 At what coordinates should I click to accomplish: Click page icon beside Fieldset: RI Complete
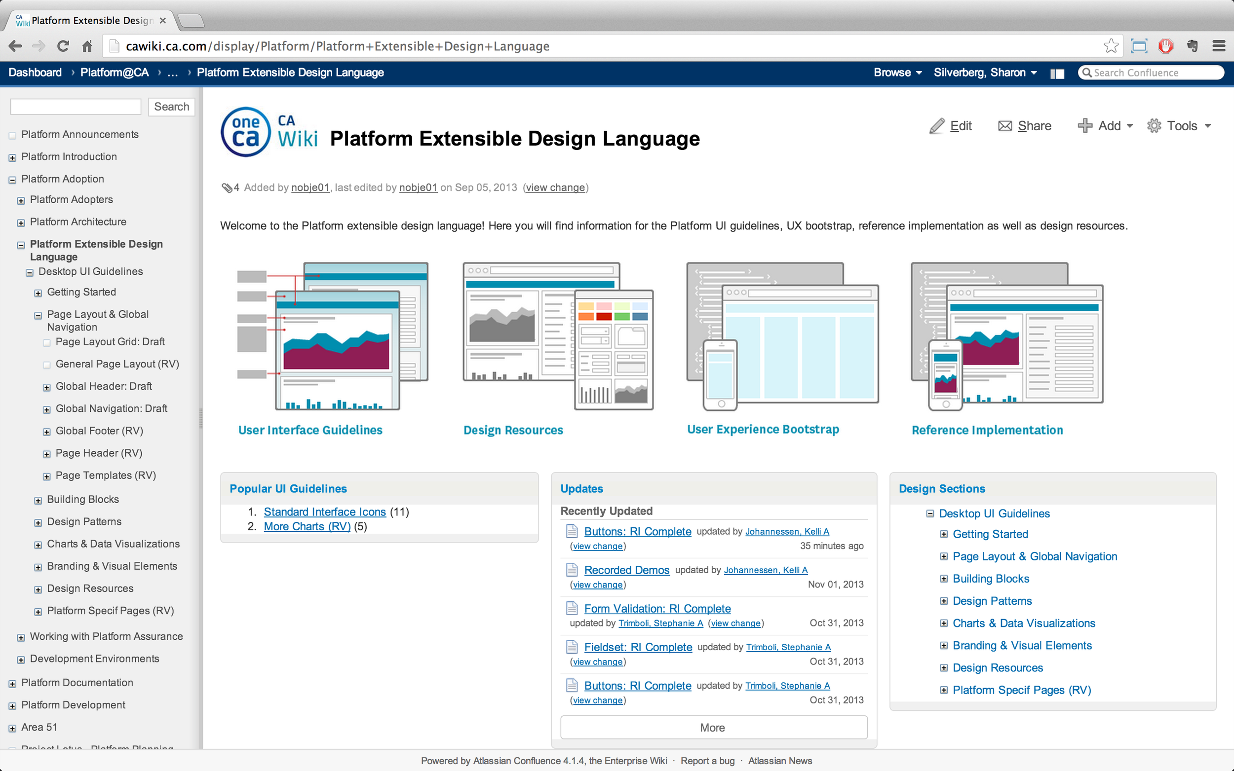point(572,647)
